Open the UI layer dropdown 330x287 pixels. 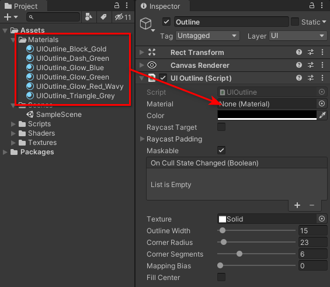point(298,36)
